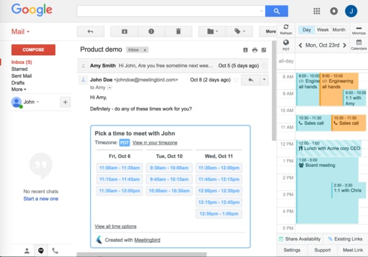The image size is (368, 257).
Task: Open conversation in new window
Action: tap(264, 50)
